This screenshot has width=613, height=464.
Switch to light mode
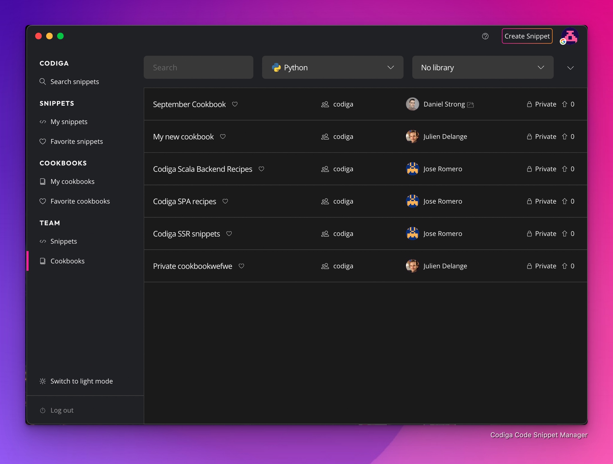pos(82,381)
